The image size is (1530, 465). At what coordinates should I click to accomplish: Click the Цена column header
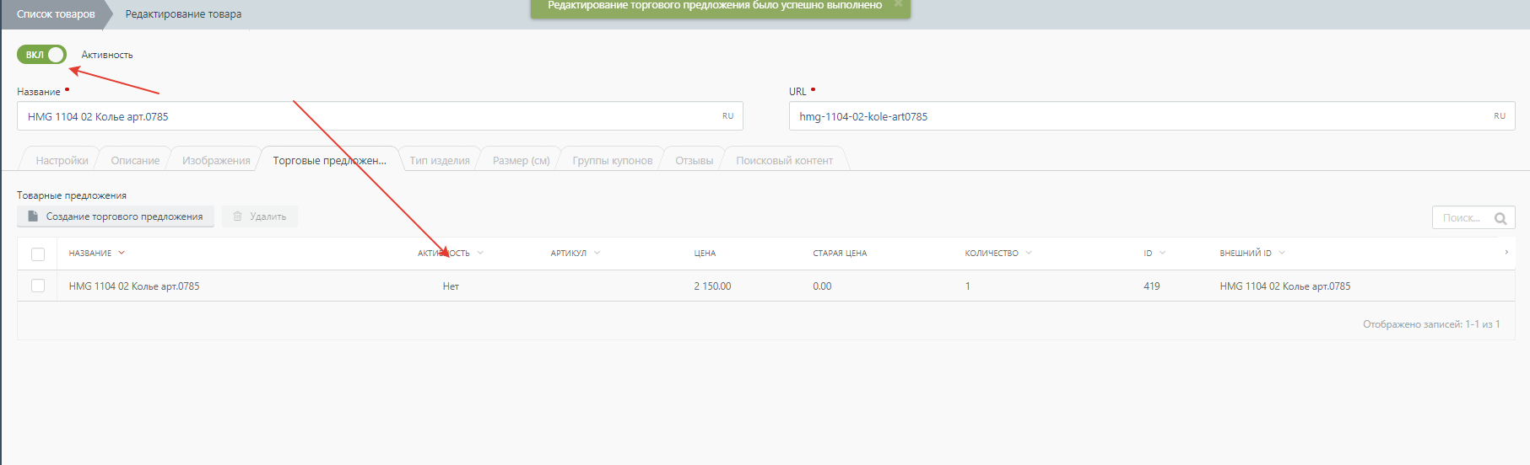point(705,253)
